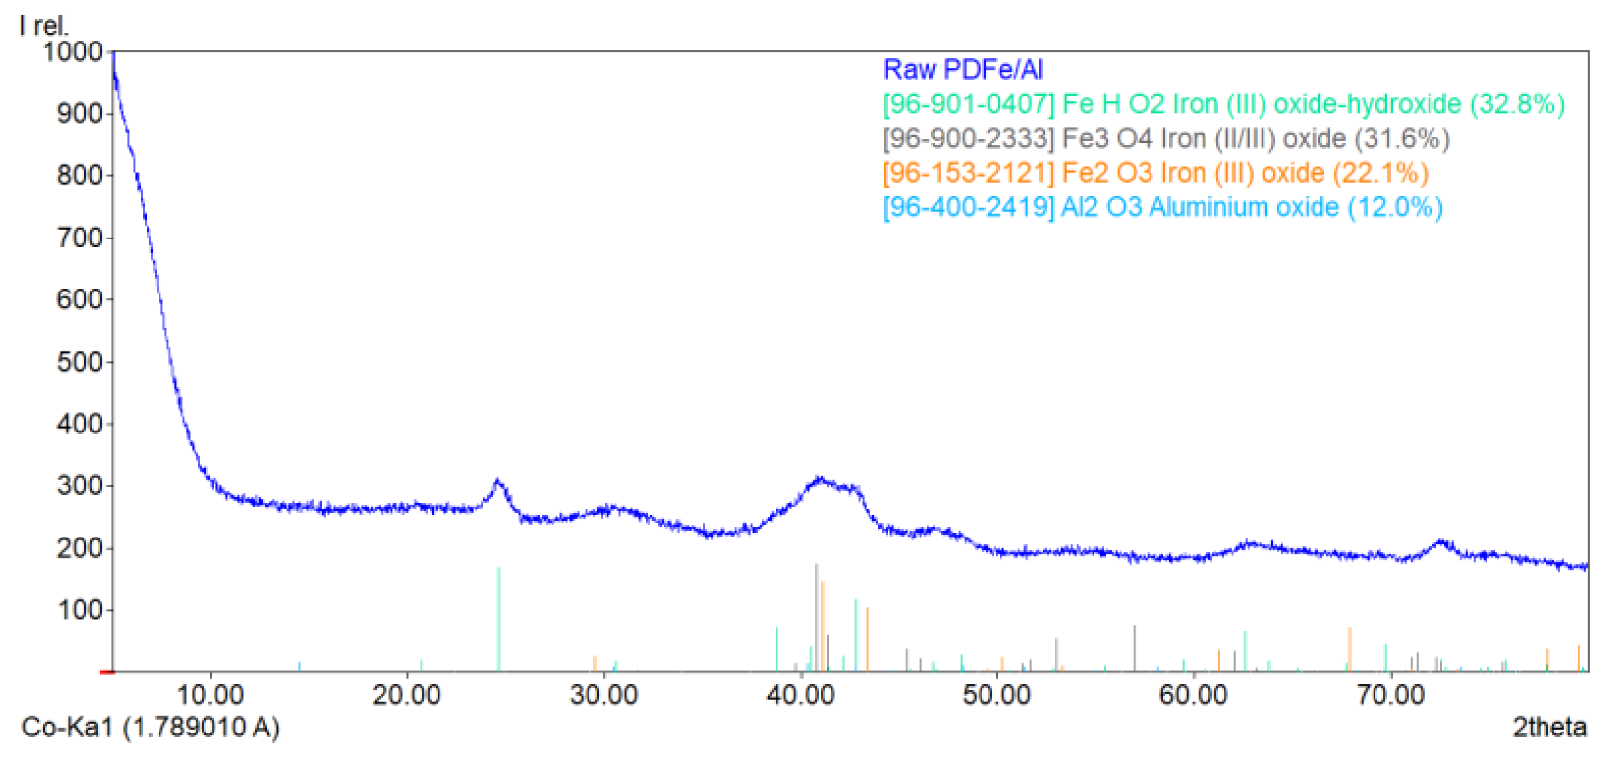Click the I rel. axis title
This screenshot has height=759, width=1608.
pos(43,26)
